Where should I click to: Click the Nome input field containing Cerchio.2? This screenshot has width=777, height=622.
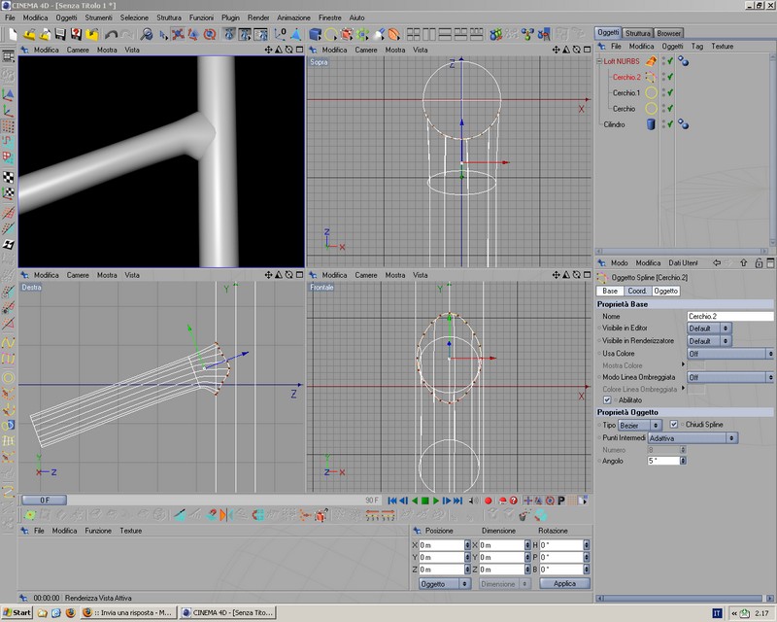(729, 316)
